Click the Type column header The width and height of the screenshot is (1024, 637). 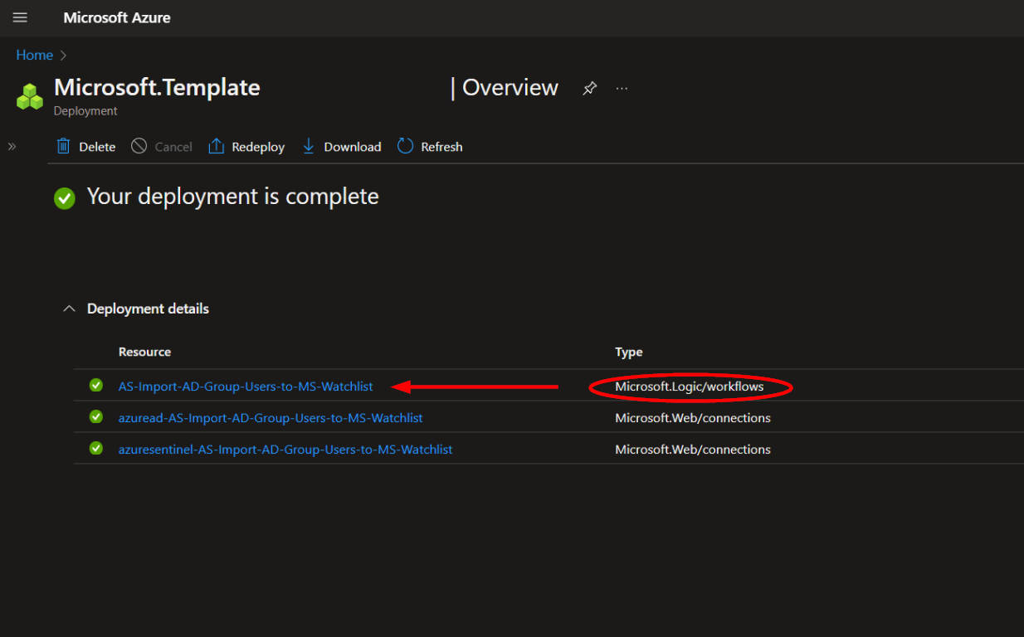[x=629, y=352]
